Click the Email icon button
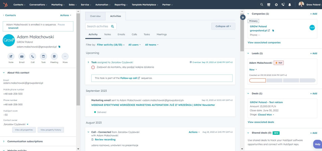 click(22, 56)
